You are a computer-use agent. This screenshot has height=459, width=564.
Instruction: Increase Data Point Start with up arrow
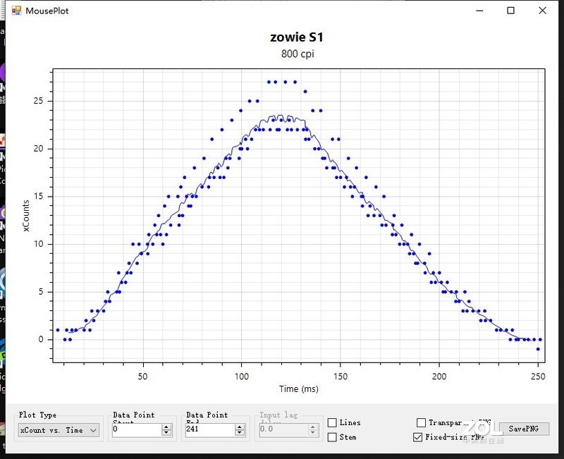pos(166,427)
